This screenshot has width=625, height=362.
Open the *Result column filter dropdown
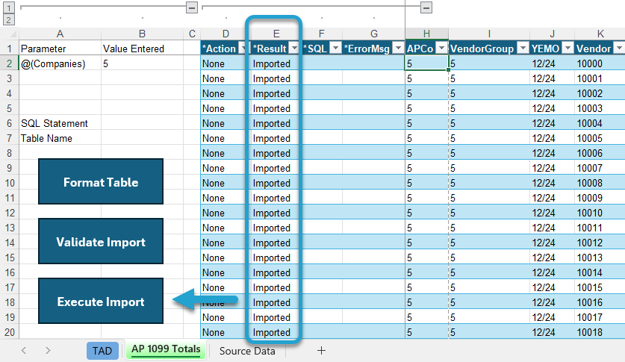pos(294,49)
